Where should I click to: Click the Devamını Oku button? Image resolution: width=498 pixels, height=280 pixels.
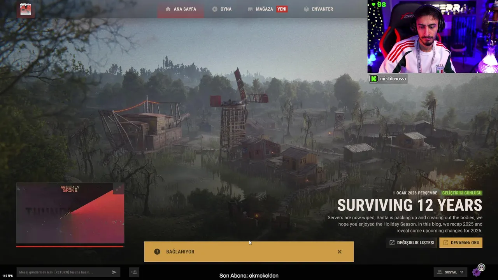pyautogui.click(x=461, y=243)
